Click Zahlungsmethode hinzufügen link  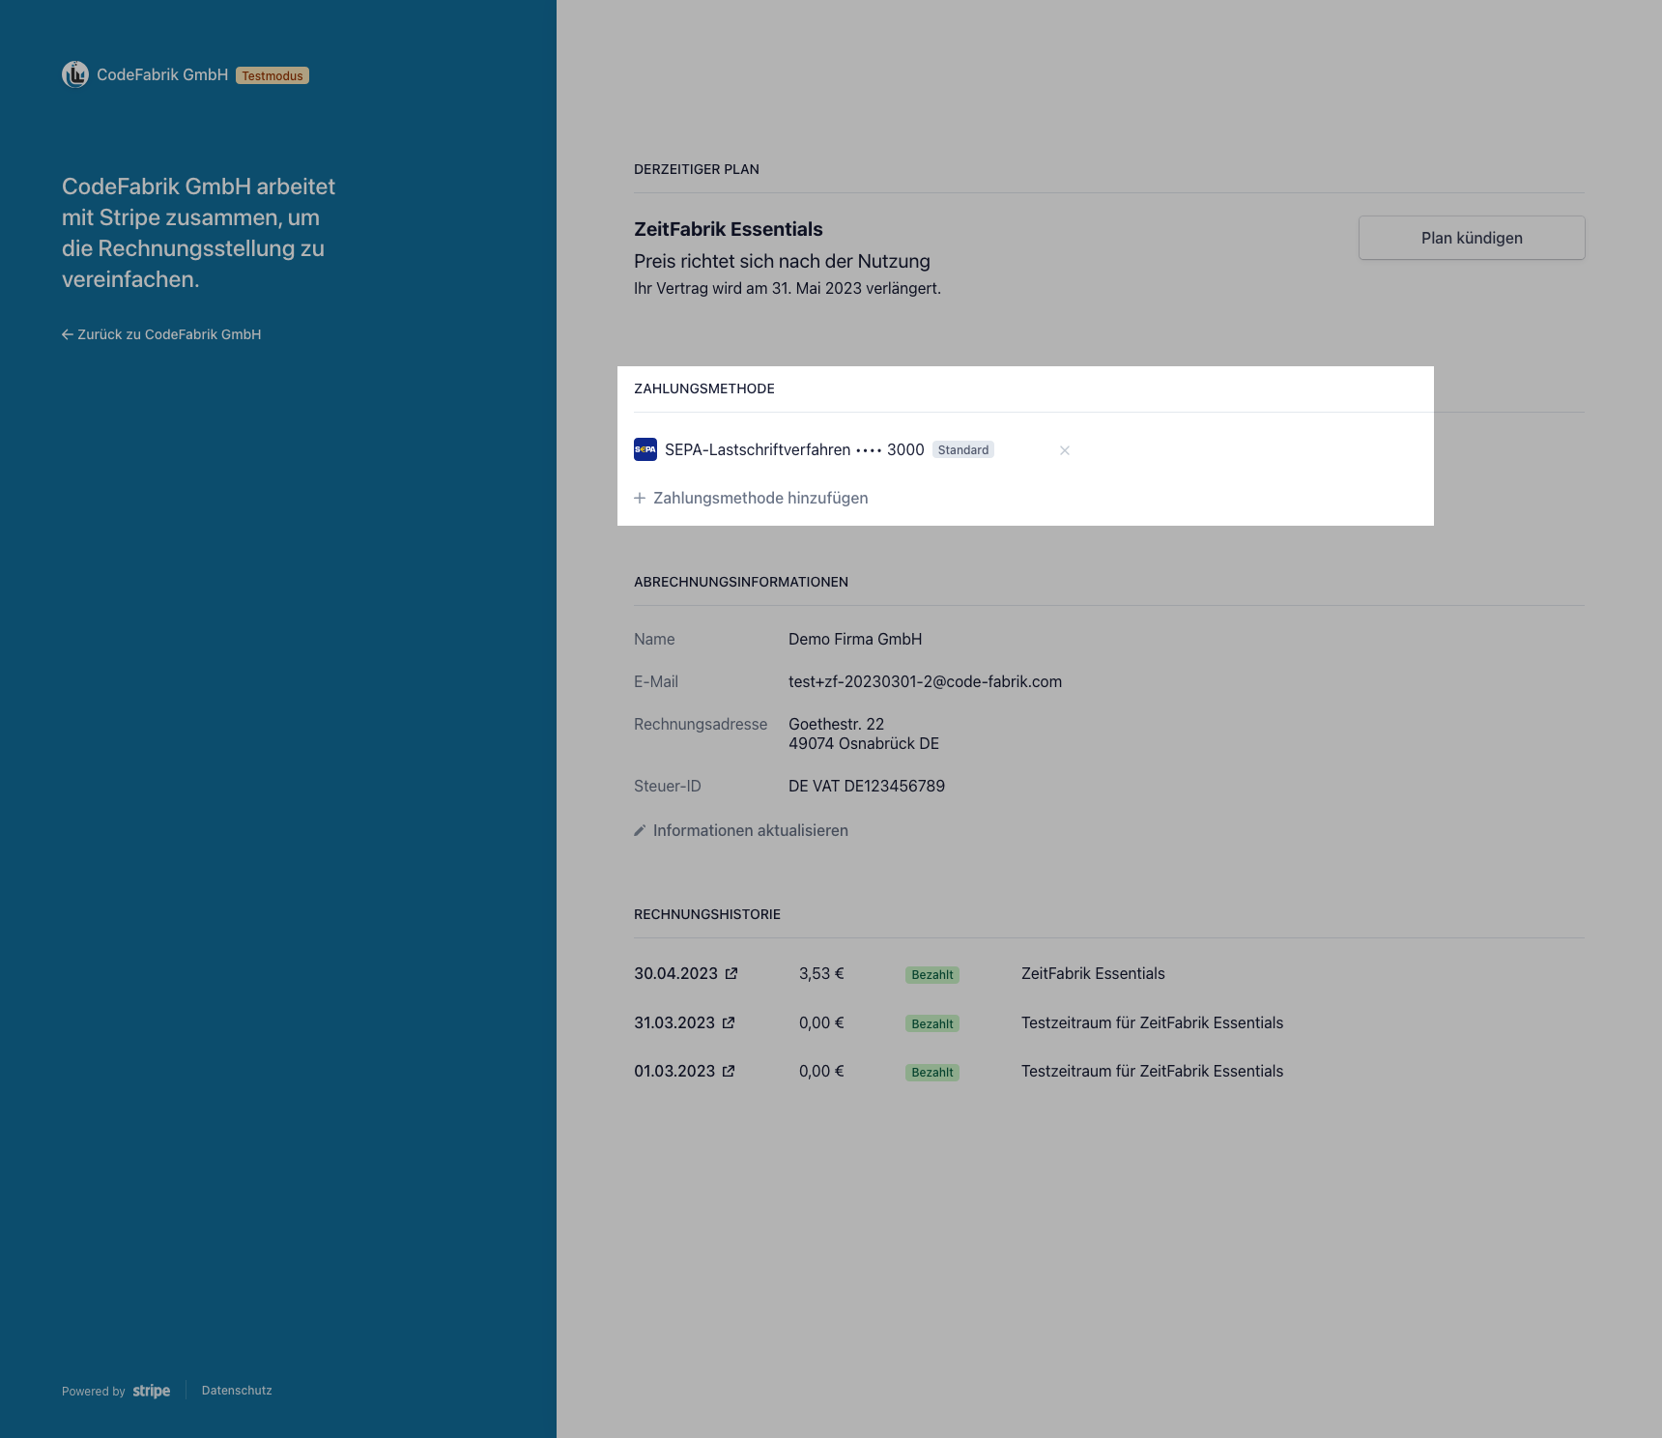tap(751, 498)
